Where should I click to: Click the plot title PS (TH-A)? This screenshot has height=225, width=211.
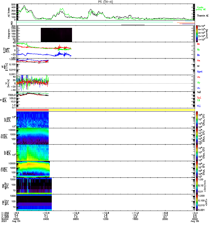point(105,2)
